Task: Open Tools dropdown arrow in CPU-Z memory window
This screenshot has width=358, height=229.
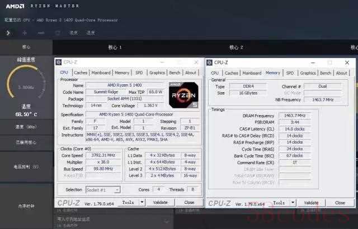Action: tap(293, 203)
